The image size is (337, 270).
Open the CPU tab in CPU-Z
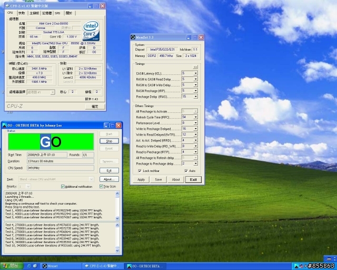[x=10, y=13]
